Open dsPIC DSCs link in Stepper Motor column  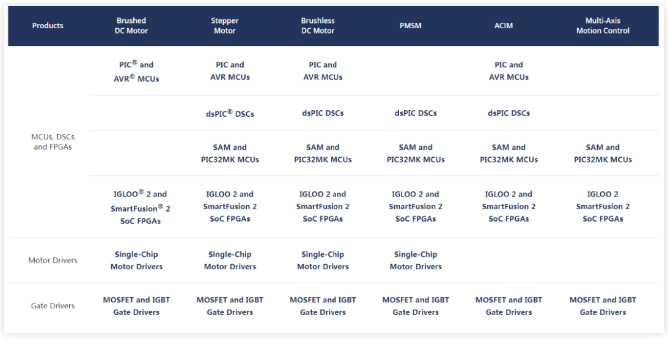pos(230,113)
